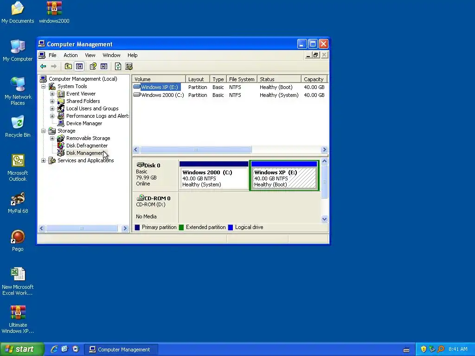The image size is (475, 356).
Task: Click the Event Viewer tree icon
Action: click(61, 94)
